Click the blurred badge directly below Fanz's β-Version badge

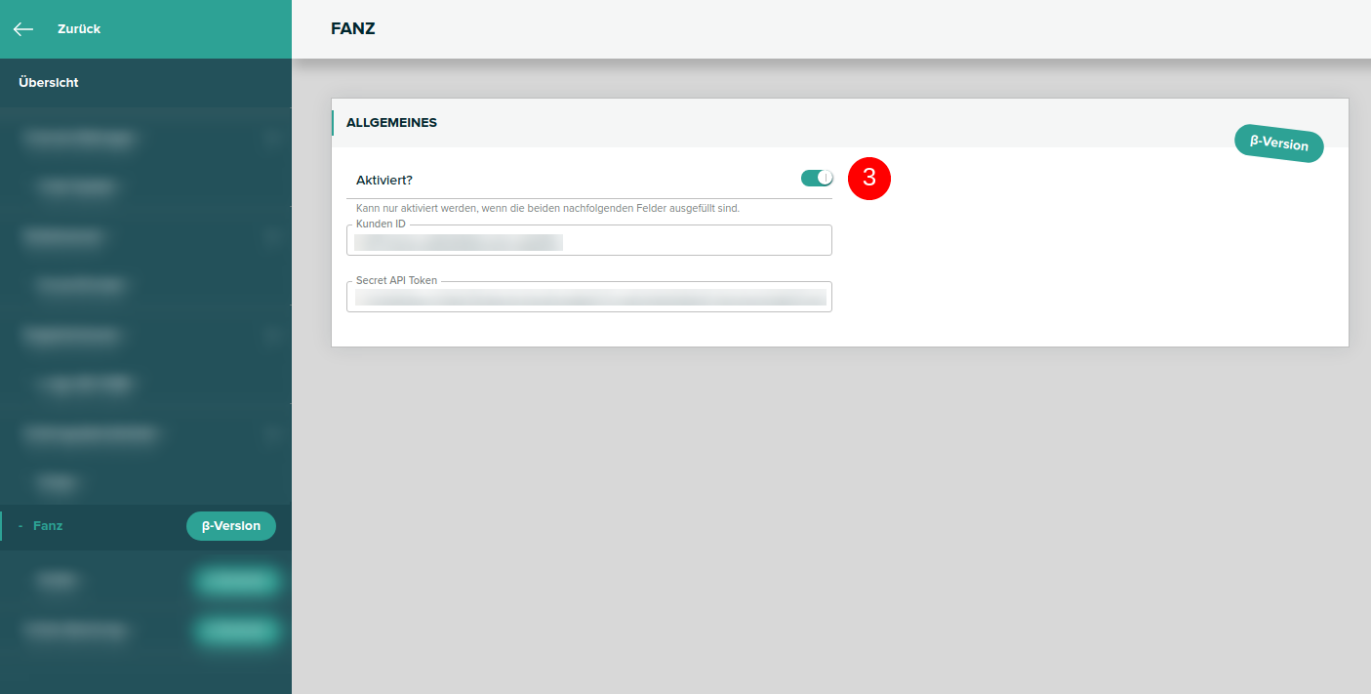pos(236,582)
